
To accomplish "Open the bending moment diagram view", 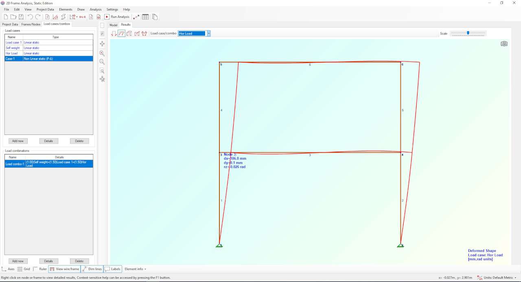I will [144, 33].
